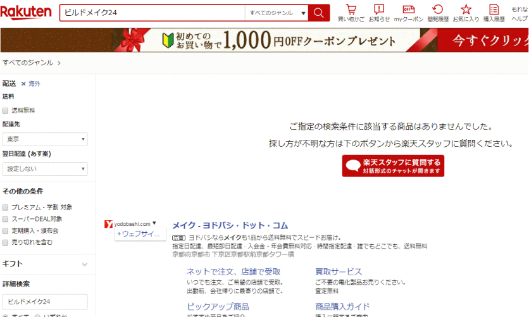This screenshot has width=529, height=317.
Task: Click the 広告 ad label icon
Action: point(179,238)
